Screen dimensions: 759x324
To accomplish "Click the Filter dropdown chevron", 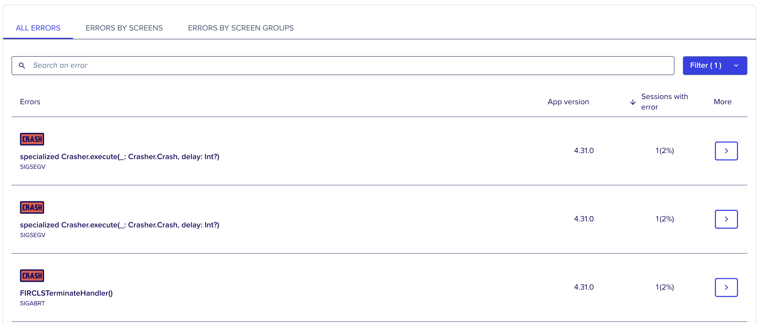I will point(736,65).
